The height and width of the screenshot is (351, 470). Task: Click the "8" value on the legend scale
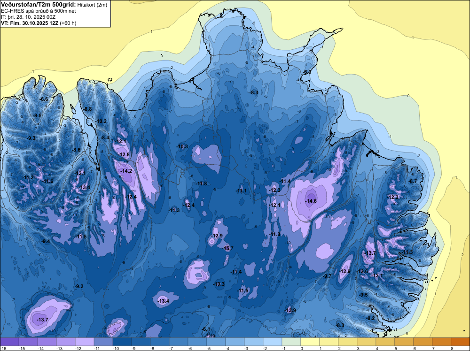[451, 348]
